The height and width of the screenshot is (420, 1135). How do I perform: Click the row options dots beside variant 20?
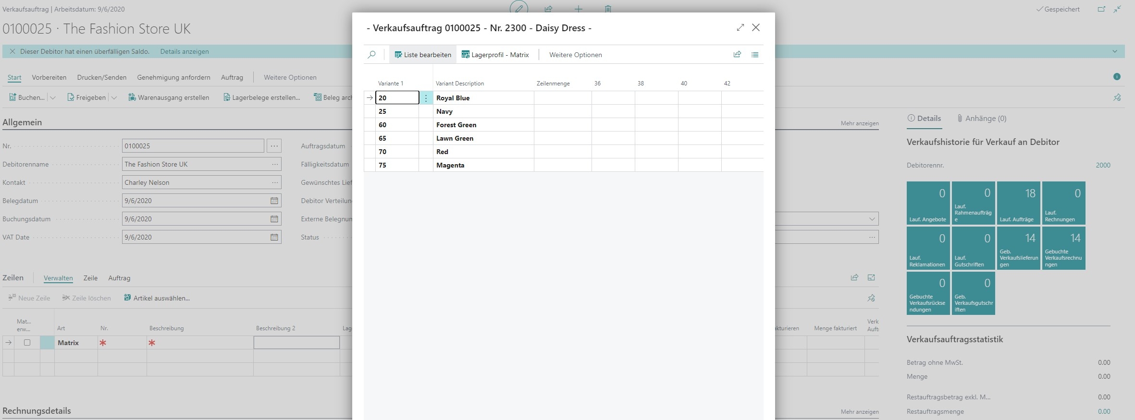tap(426, 98)
